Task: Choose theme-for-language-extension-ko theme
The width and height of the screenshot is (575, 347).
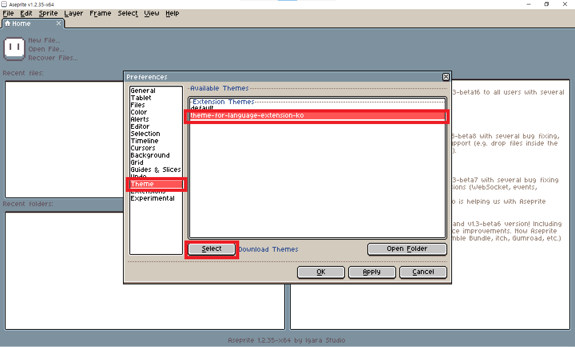Action: (317, 115)
